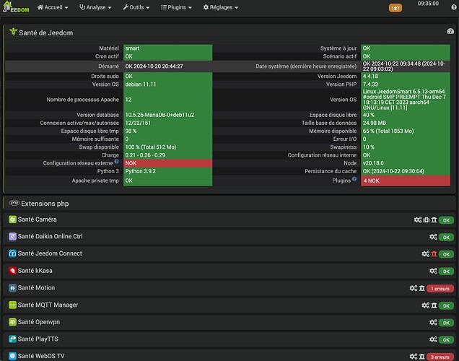Expand the Santé Openvpn row
Viewport: 459px width, 361px height.
(x=229, y=322)
